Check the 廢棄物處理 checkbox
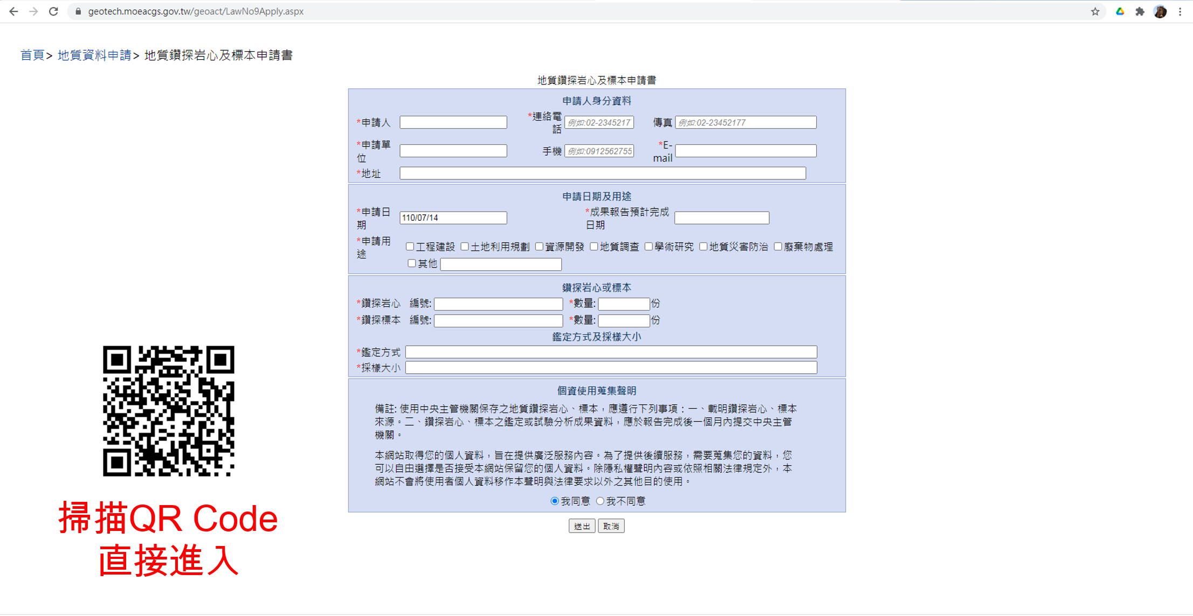Screen dimensions: 1193x616 [x=778, y=247]
